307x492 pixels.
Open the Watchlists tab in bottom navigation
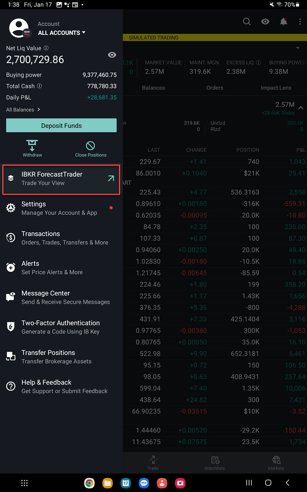pos(215,463)
